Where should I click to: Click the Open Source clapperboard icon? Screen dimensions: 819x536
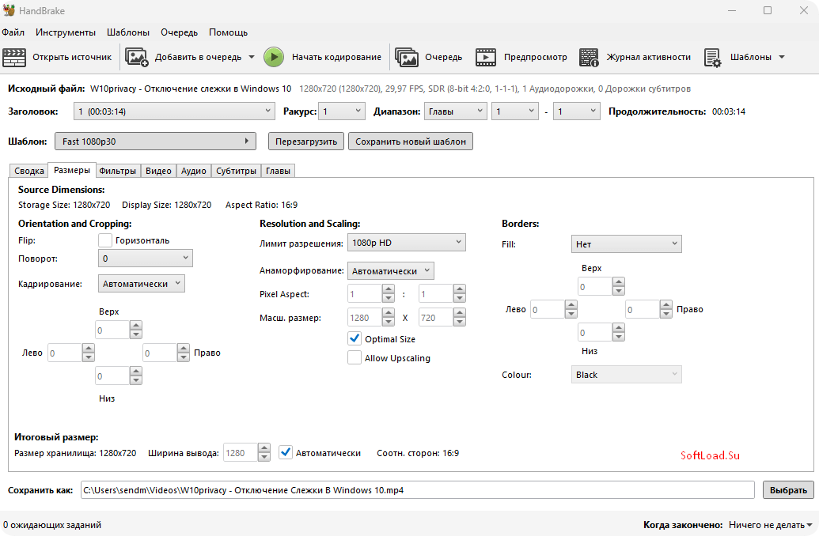click(x=14, y=57)
